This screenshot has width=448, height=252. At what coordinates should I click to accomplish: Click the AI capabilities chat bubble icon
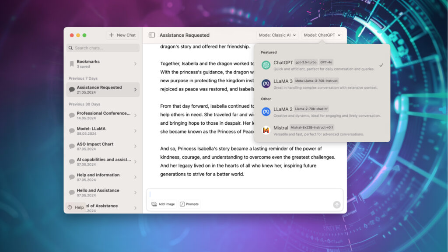72,162
